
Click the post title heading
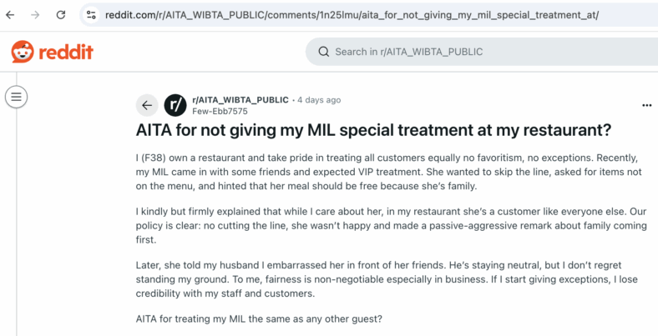point(373,131)
